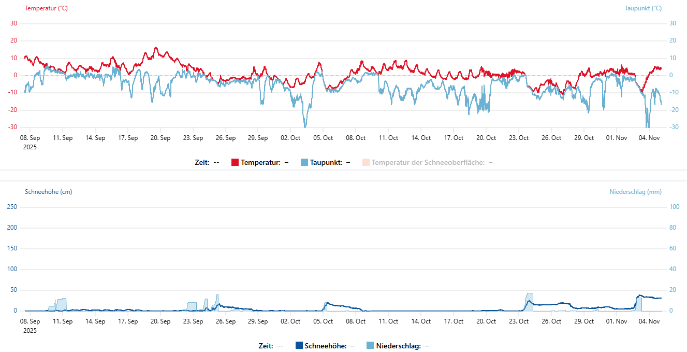Click the pale Schneeoberfläche temperature legend swatch
This screenshot has width=687, height=352.
coord(366,162)
